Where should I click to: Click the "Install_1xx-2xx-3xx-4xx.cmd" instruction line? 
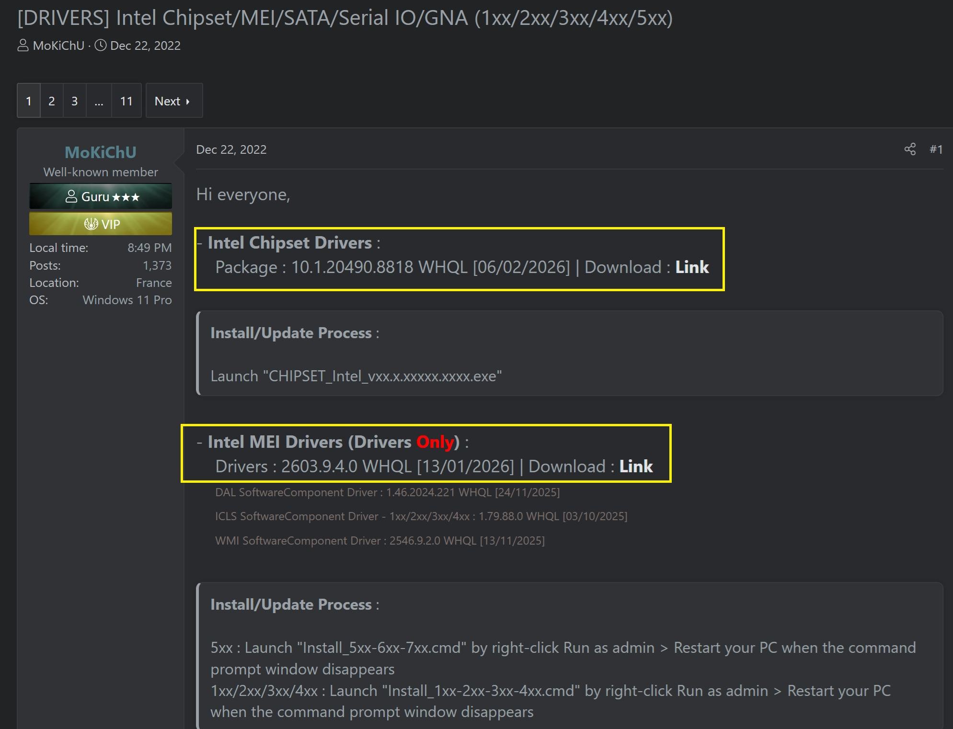(551, 701)
